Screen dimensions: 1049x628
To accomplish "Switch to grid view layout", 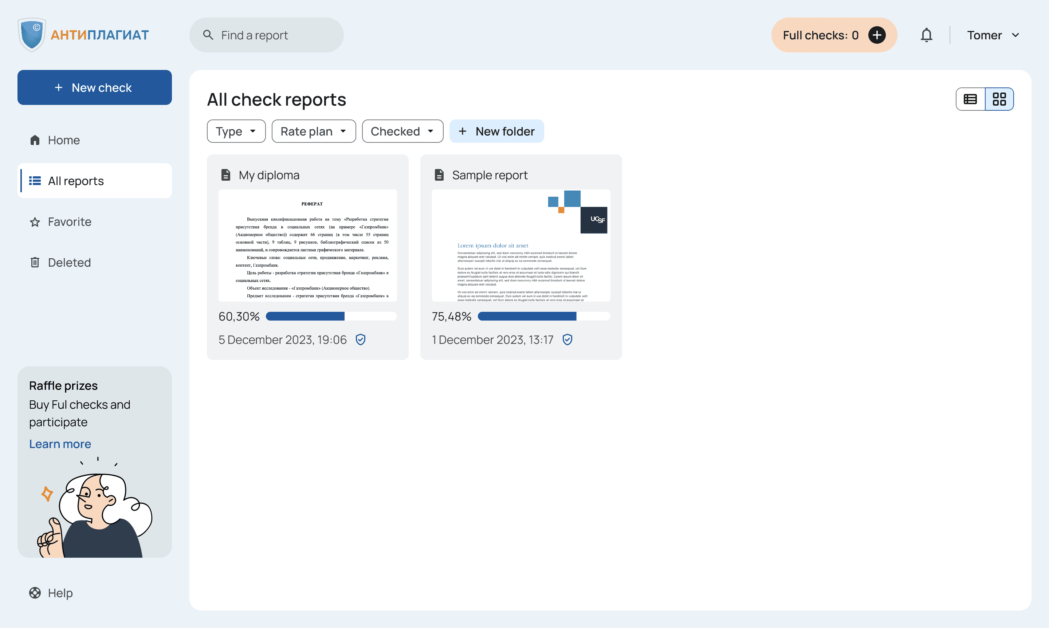I will pyautogui.click(x=999, y=99).
